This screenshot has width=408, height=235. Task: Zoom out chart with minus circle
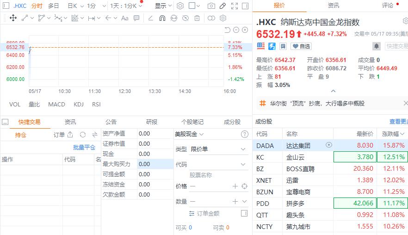tap(236, 30)
